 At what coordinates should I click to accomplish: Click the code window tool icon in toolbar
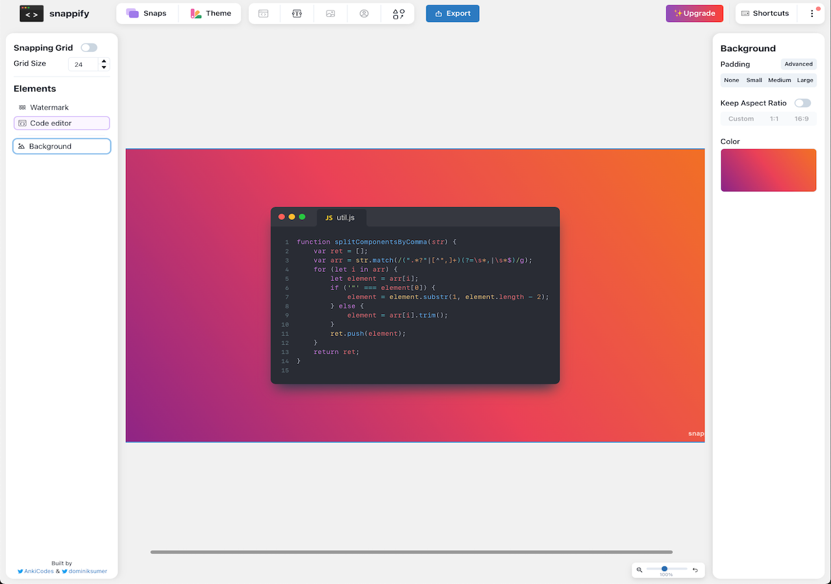tap(264, 14)
